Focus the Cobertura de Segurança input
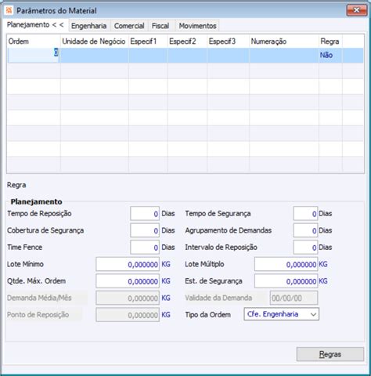This screenshot has width=371, height=376. [x=145, y=230]
